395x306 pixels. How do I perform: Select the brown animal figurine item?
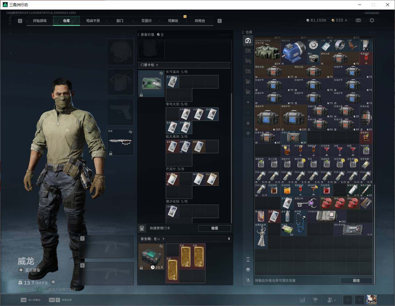[353, 45]
